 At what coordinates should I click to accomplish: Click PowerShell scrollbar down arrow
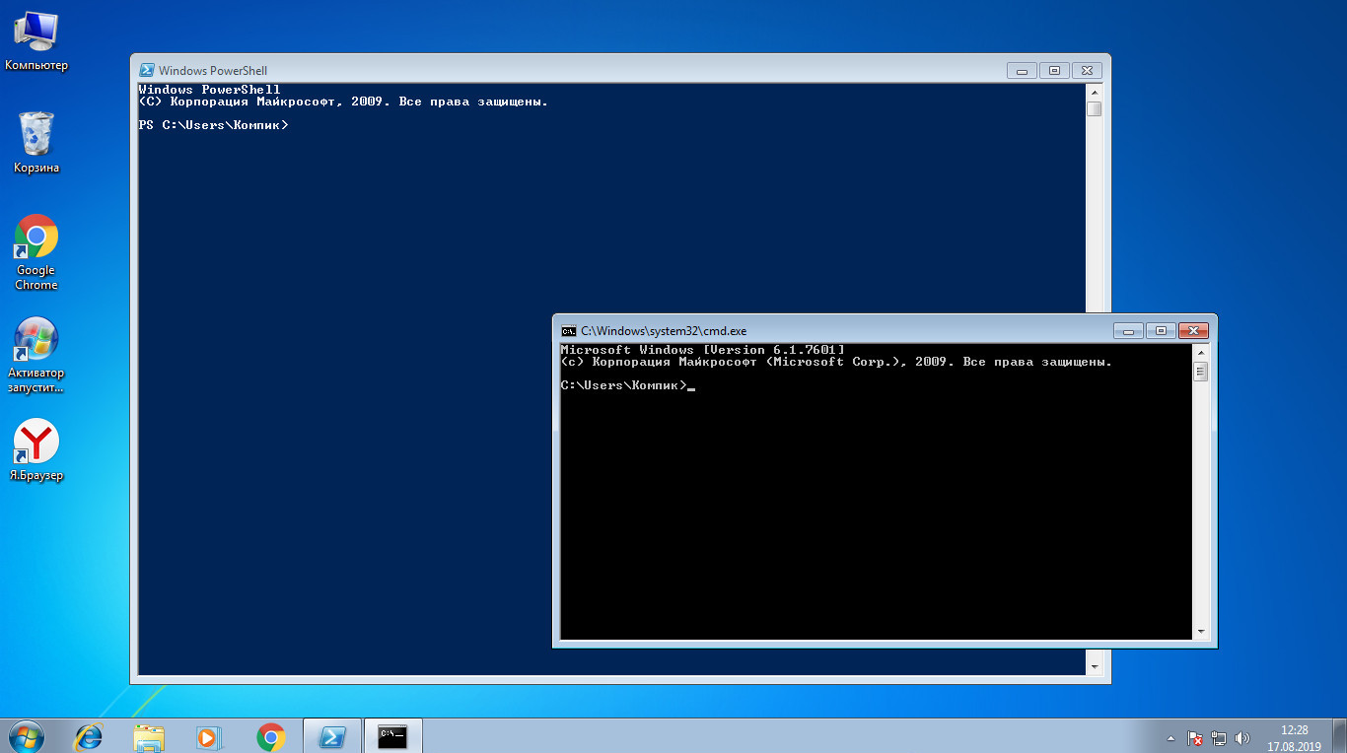coord(1094,667)
